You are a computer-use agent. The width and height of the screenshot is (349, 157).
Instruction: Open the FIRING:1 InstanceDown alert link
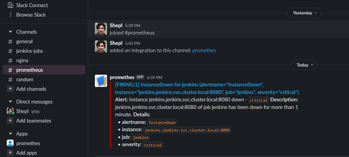pos(207,89)
